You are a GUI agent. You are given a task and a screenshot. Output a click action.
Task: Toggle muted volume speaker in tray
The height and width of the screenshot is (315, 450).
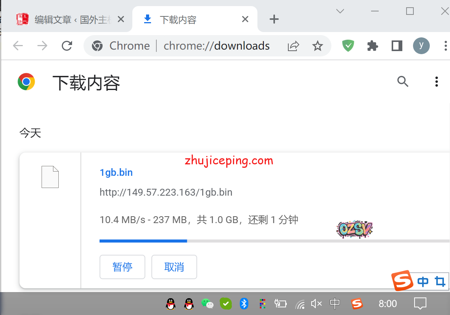tap(316, 304)
